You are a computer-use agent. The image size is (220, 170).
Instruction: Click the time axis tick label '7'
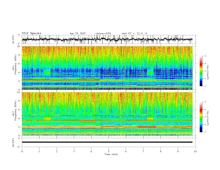click(143, 151)
